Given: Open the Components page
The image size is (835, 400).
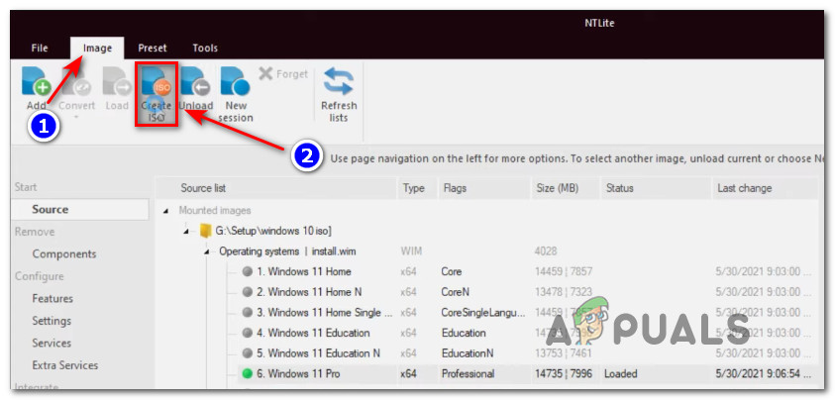Looking at the screenshot, I should [64, 254].
